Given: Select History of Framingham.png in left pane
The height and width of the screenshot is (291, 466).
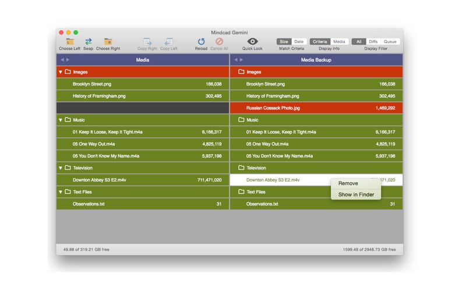Looking at the screenshot, I should 143,96.
